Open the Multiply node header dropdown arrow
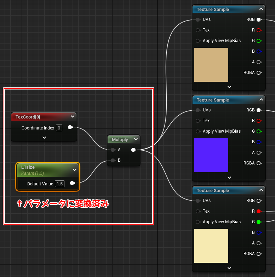The width and height of the screenshot is (275, 277). (136, 139)
